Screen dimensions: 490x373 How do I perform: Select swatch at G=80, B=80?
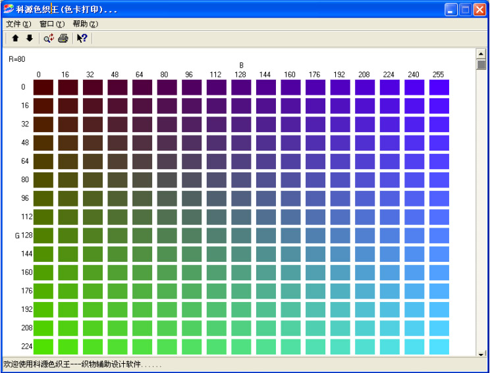[167, 180]
